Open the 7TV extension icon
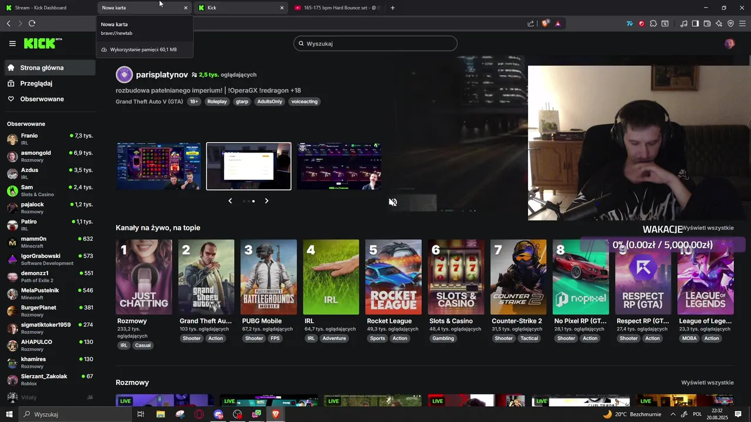751x422 pixels. point(630,23)
